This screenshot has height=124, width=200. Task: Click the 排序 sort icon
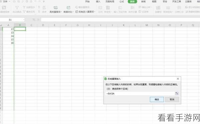pos(44,8)
